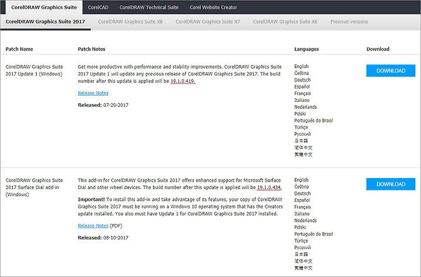Switch to CorelDRAW Graphics Suite X7 sub-tab
This screenshot has width=421, height=277.
pos(208,22)
